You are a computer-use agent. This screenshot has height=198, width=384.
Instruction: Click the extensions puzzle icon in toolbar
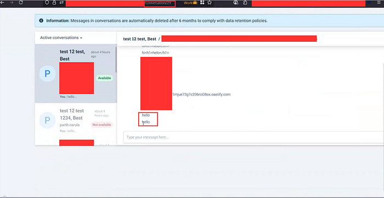(245, 2)
